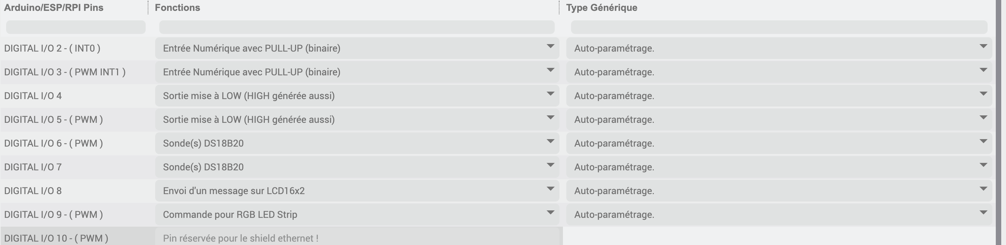Open Type Générique dropdown for I/O 2
Viewport: 1006px width, 245px height.
point(779,48)
